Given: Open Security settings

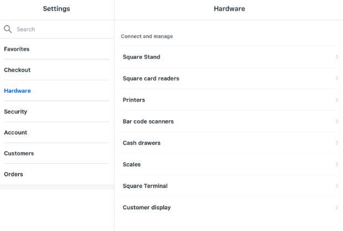Looking at the screenshot, I should [x=16, y=112].
